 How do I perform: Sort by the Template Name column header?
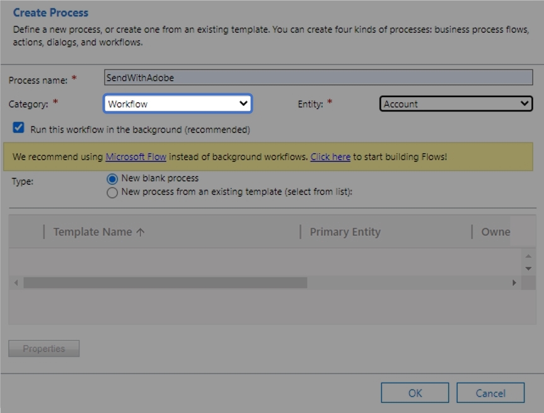point(98,232)
